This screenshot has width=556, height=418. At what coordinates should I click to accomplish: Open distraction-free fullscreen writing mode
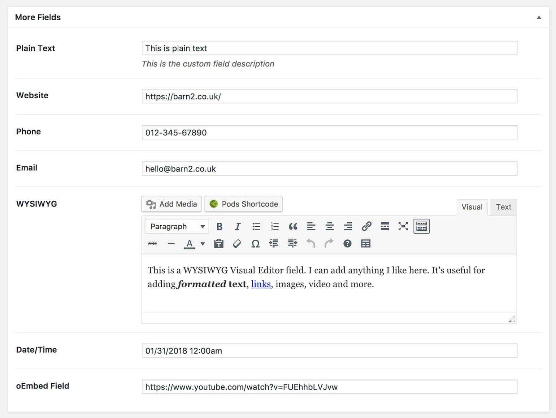(403, 226)
